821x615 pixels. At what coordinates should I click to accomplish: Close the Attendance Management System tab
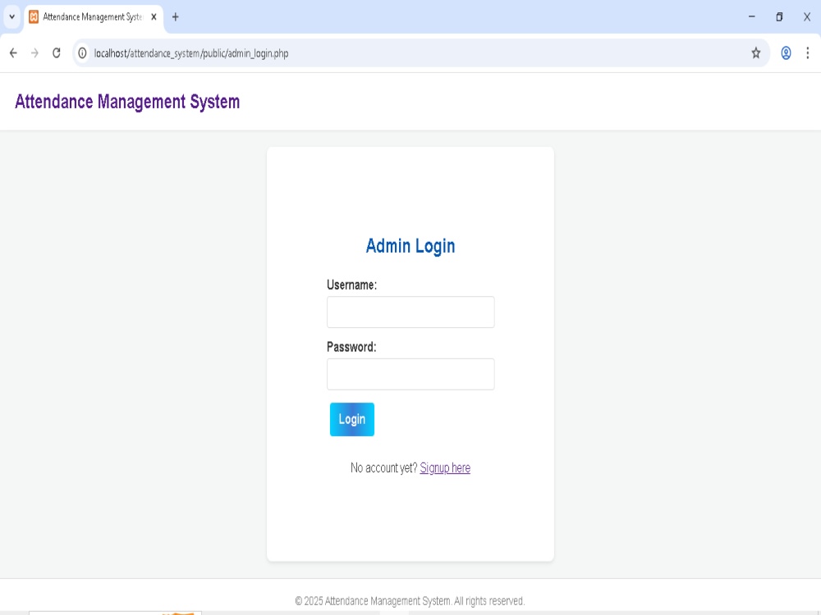[x=154, y=16]
